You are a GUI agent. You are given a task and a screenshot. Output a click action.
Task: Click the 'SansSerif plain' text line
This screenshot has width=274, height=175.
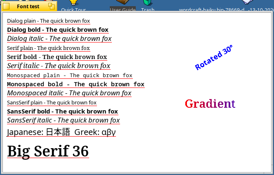click(x=52, y=103)
